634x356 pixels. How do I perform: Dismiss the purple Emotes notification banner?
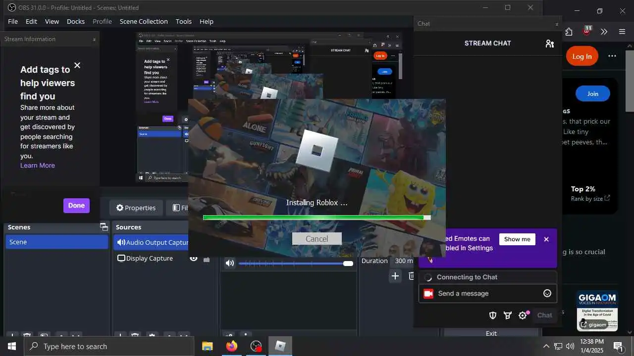click(x=546, y=239)
